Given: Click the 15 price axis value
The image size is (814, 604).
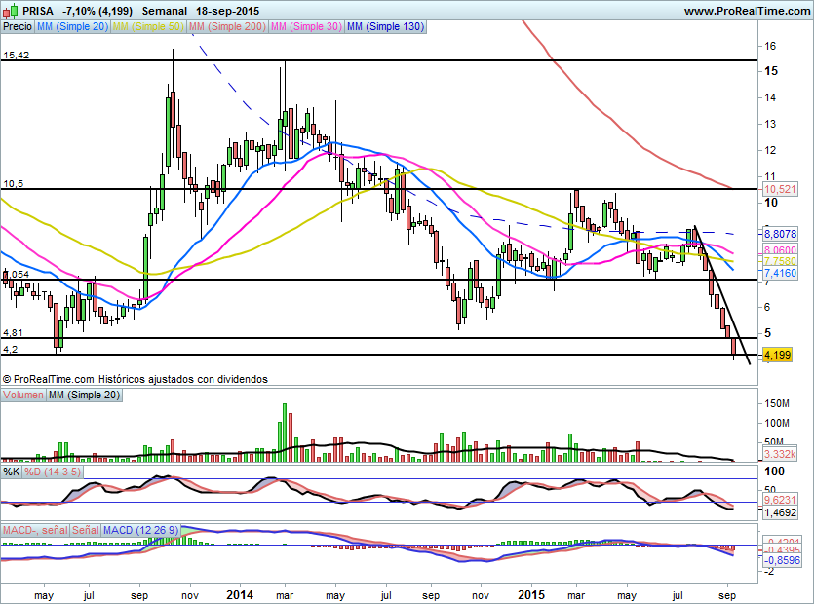Looking at the screenshot, I should point(771,70).
